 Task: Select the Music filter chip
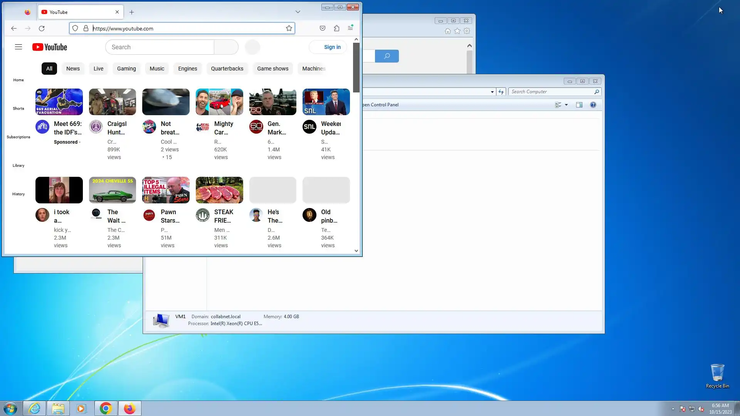pos(157,69)
